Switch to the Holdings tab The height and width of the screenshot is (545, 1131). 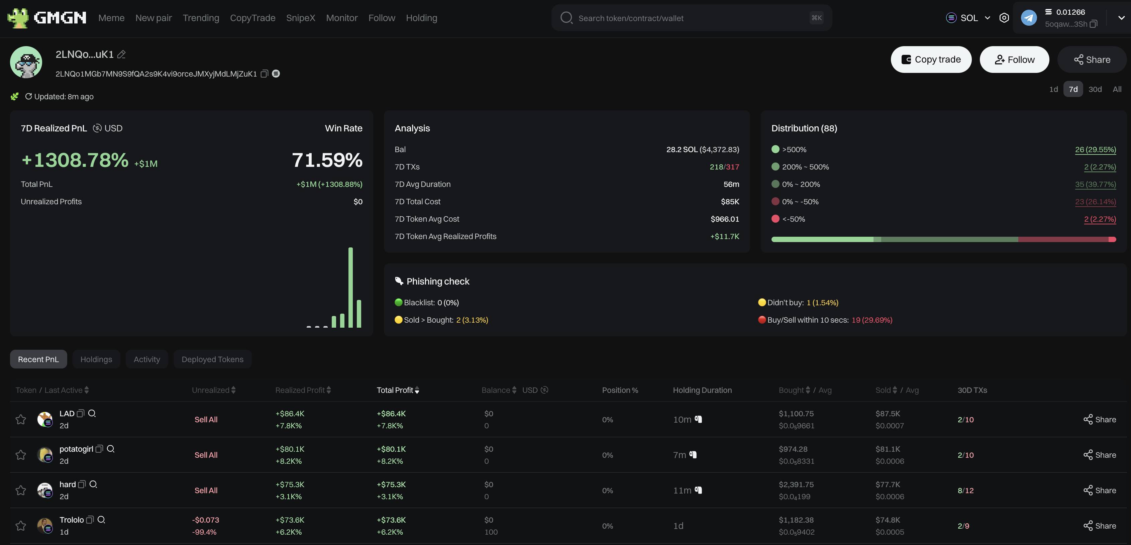point(96,359)
